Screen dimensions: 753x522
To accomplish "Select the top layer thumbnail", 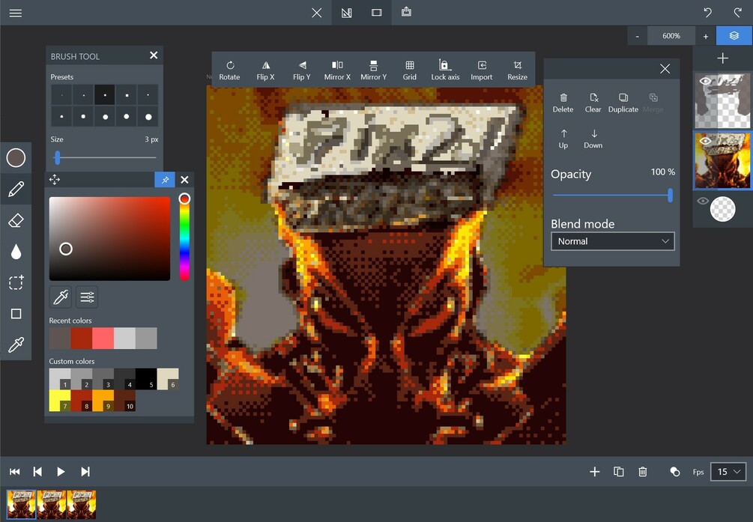I will pyautogui.click(x=723, y=100).
